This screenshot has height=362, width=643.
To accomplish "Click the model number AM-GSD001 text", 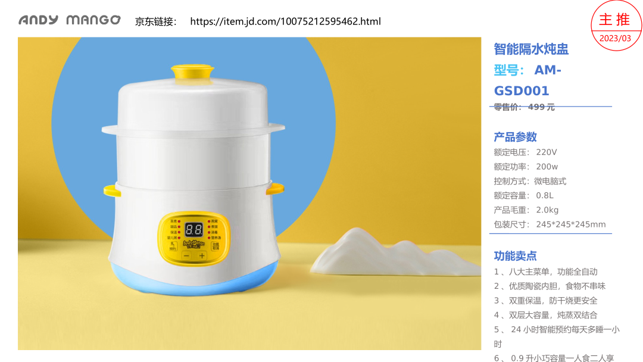I will [527, 80].
